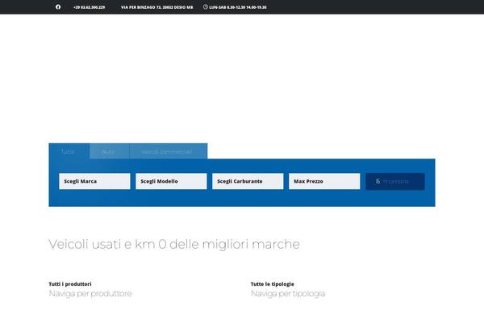Click the Veicoli usati e km 0 heading
Viewport: 484px width, 322px height.
174,244
